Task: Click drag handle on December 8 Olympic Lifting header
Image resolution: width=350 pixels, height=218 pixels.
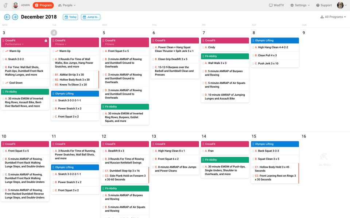Action: pos(253,40)
